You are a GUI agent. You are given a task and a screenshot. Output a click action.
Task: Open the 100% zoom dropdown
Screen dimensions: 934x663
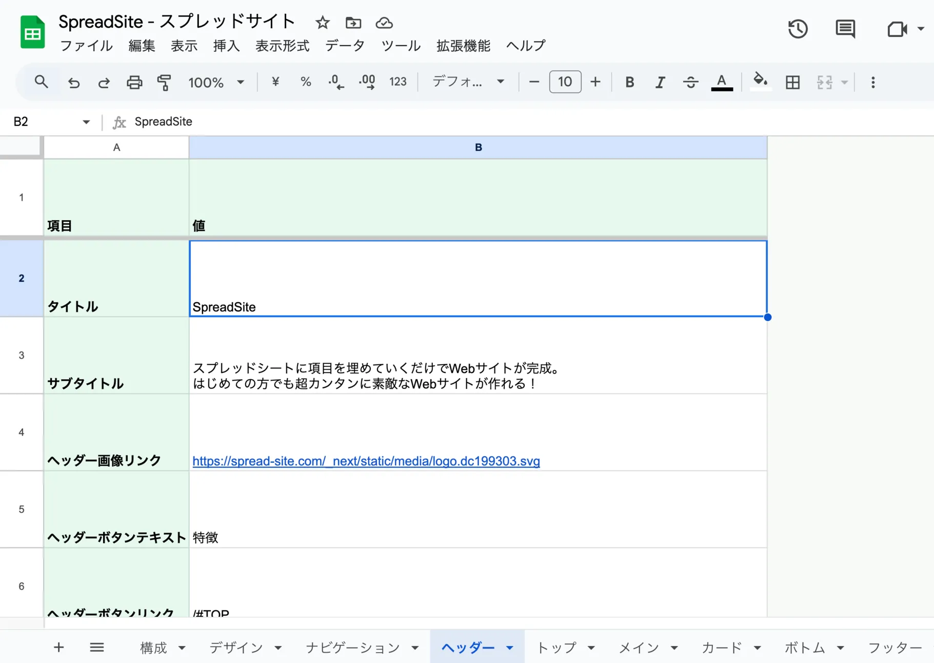216,82
